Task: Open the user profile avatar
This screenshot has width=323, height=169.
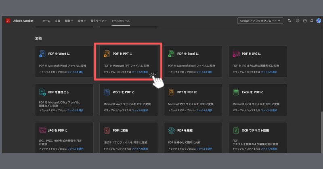Action: click(319, 21)
